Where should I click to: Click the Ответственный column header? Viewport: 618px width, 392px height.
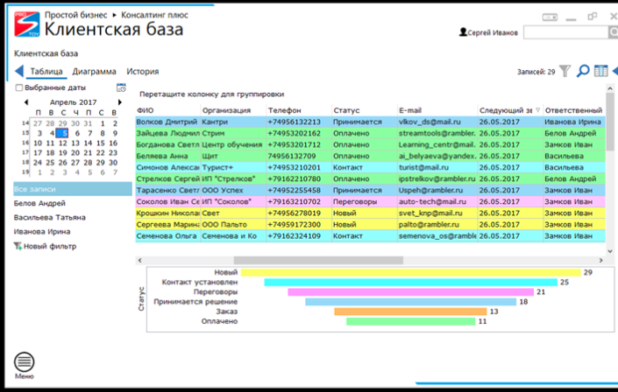point(573,110)
